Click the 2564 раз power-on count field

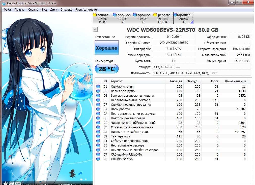(239, 55)
